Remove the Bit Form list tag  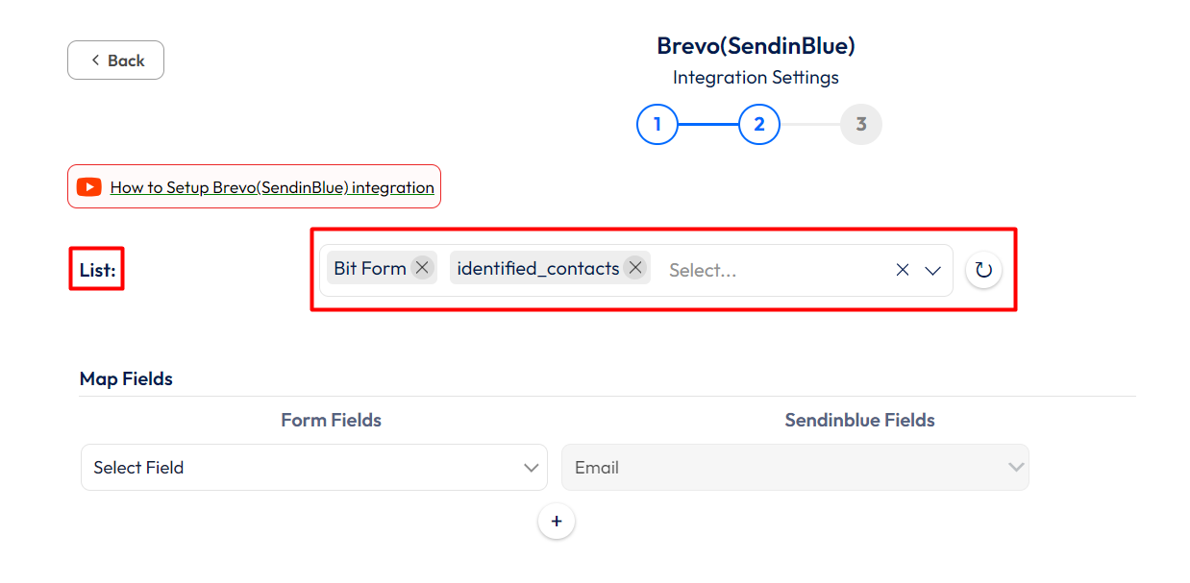[x=422, y=268]
